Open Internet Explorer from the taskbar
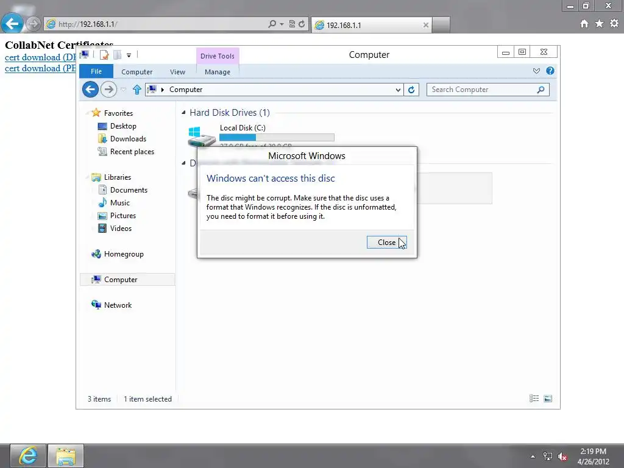Screen dimensions: 624x468 (x=28, y=456)
